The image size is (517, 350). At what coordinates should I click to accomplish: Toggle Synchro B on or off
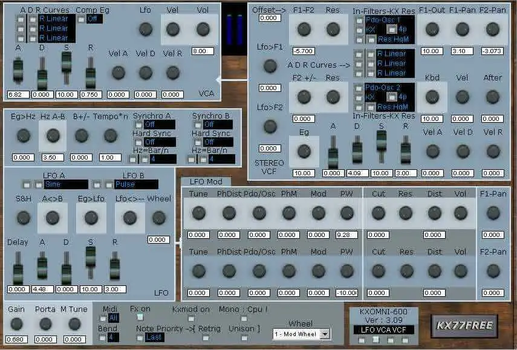[x=198, y=125]
